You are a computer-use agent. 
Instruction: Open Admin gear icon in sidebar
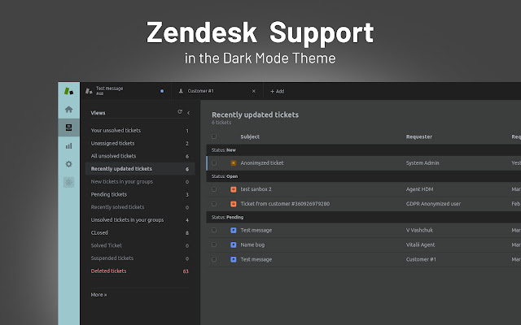68,164
